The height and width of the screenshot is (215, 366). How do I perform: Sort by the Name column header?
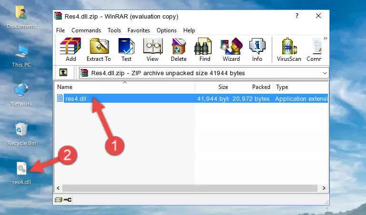125,87
